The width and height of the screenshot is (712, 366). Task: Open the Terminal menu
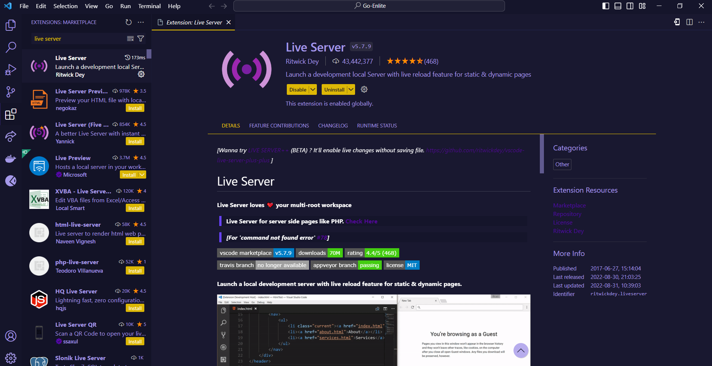coord(150,6)
